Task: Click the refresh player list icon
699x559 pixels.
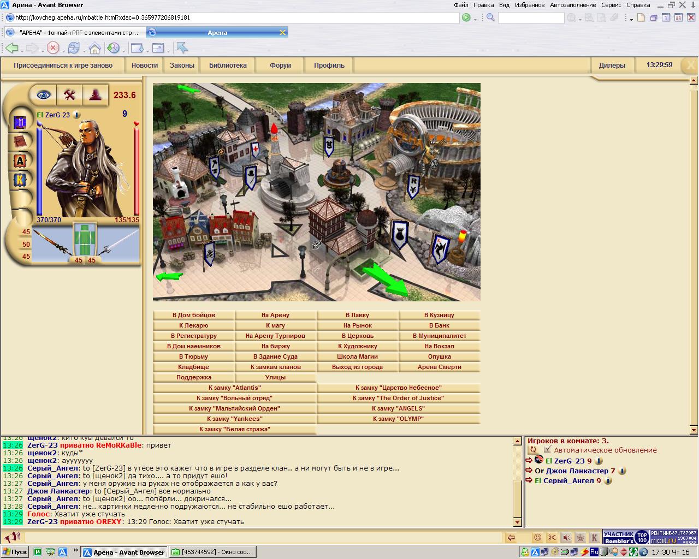Action: pyautogui.click(x=532, y=450)
